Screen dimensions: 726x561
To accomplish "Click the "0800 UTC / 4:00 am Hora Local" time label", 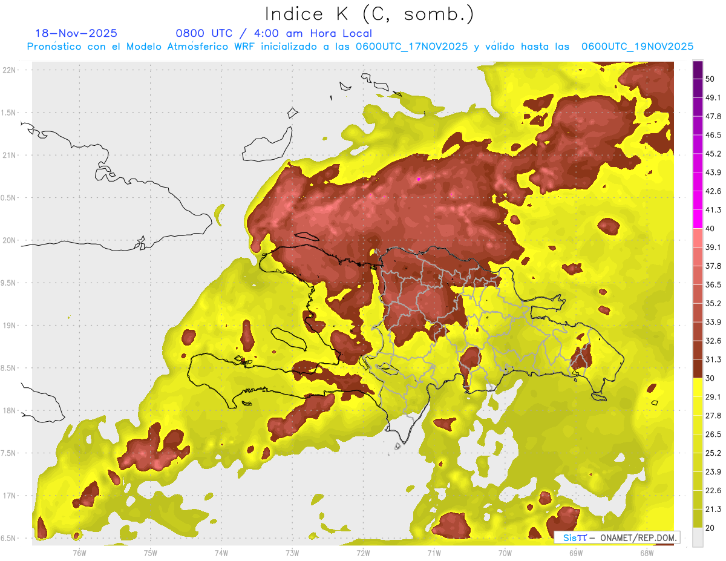I will [x=273, y=33].
